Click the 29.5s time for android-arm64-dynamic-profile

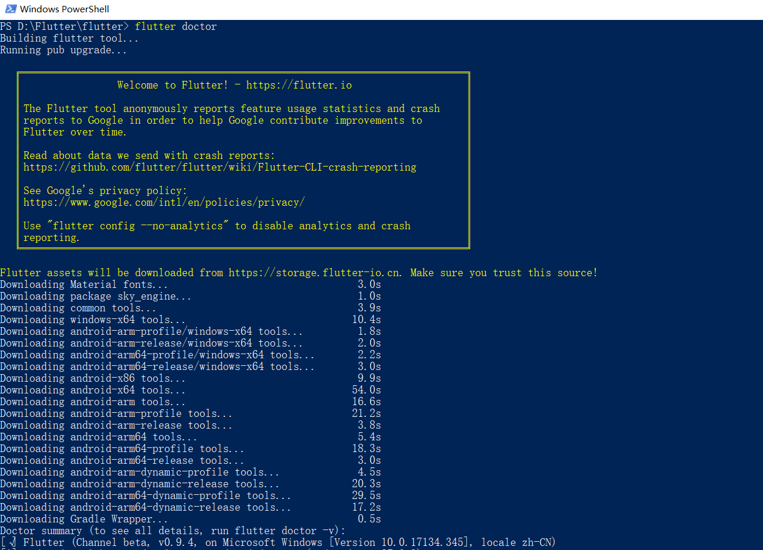pos(366,495)
